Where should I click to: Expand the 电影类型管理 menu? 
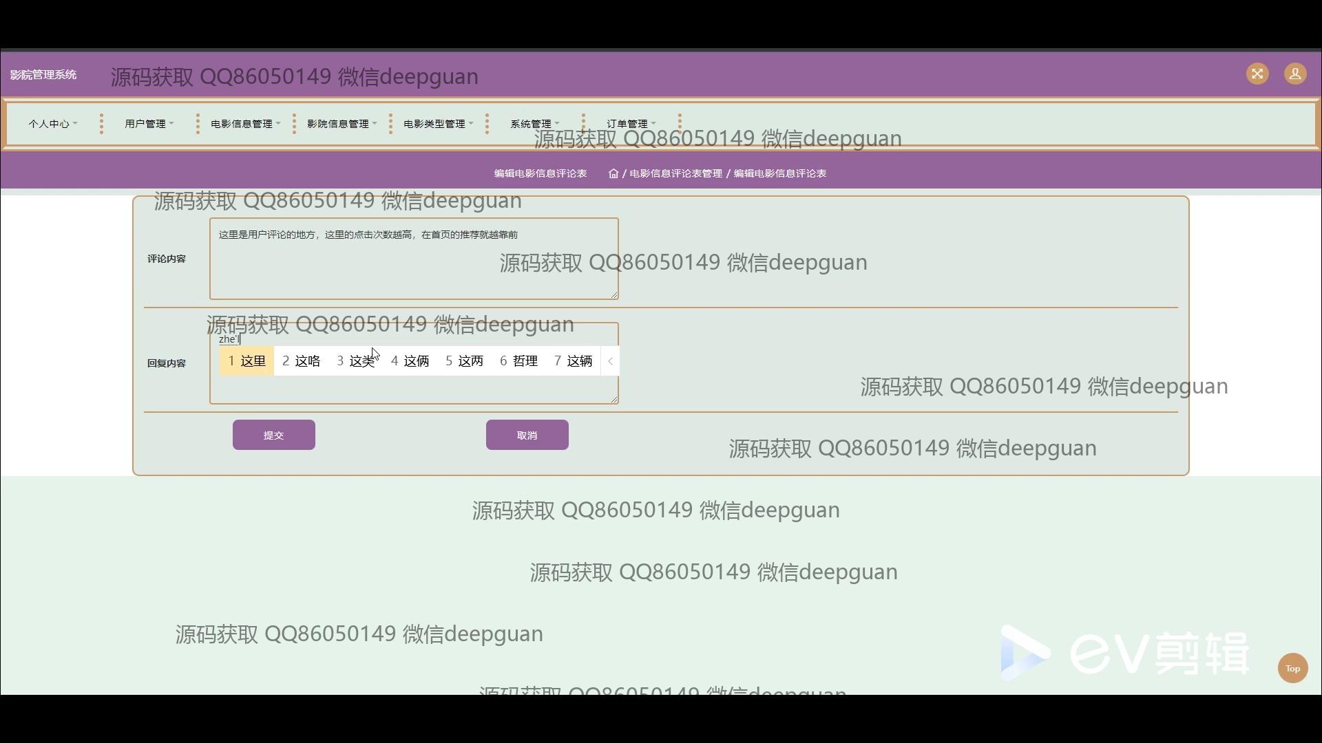click(439, 124)
